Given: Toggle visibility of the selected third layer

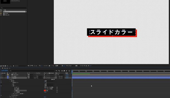Looking at the screenshot, I should click(x=1, y=78).
